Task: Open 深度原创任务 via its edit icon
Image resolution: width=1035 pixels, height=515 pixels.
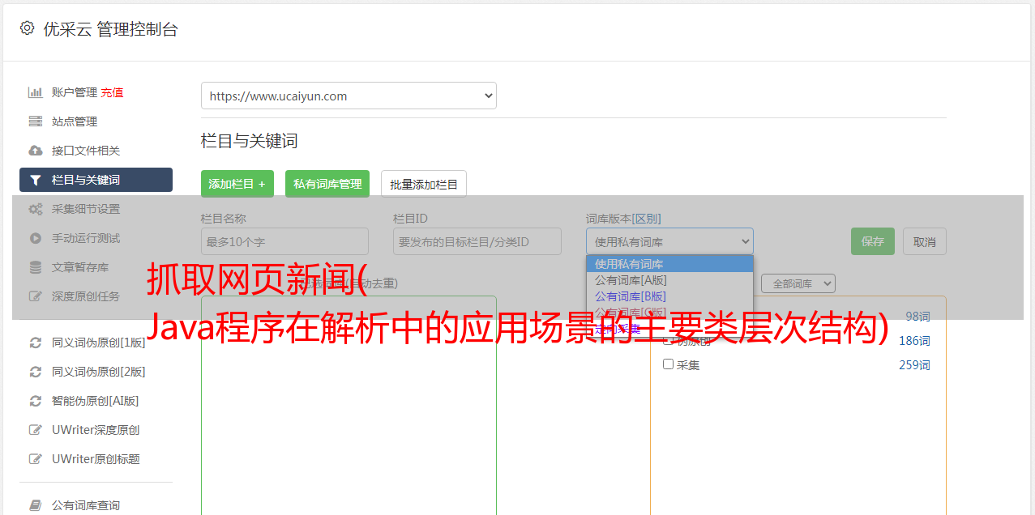Action: point(35,296)
